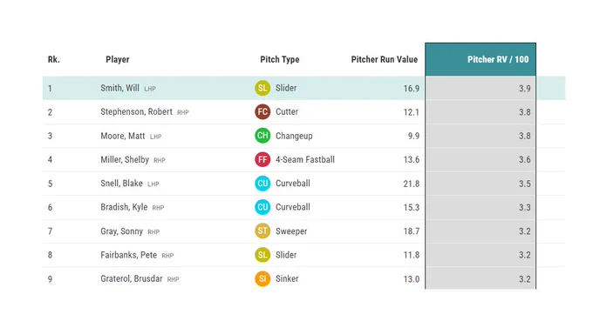593x321 pixels.
Task: Click the orange SI sinker icon
Action: pos(262,278)
